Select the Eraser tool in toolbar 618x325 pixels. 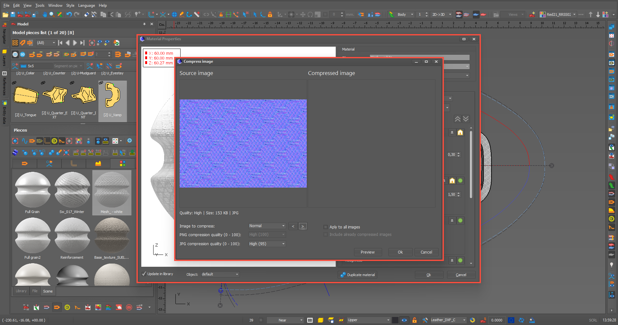click(86, 14)
